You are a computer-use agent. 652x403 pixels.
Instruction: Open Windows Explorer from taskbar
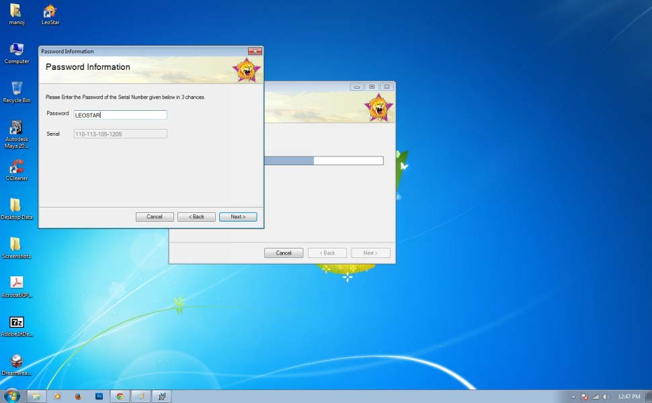(36, 396)
